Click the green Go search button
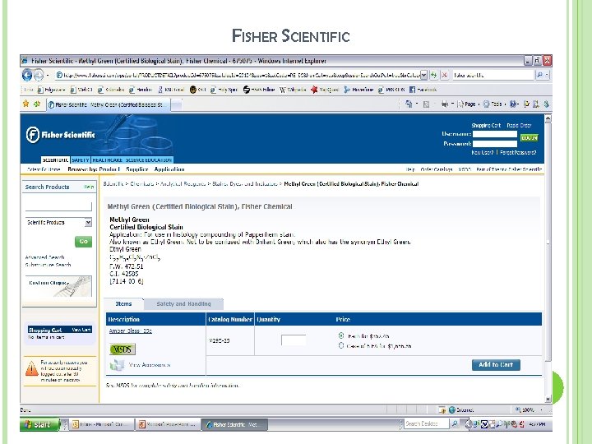 click(83, 242)
